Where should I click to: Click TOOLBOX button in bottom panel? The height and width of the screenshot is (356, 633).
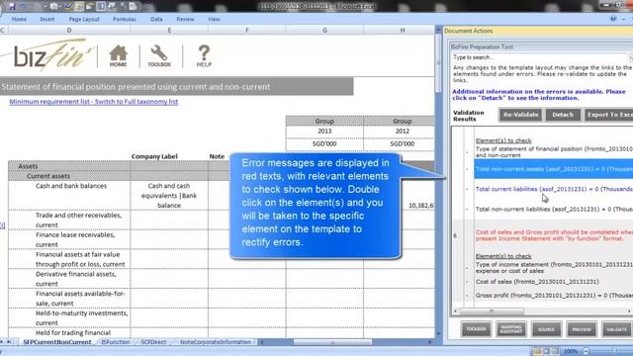(x=476, y=329)
